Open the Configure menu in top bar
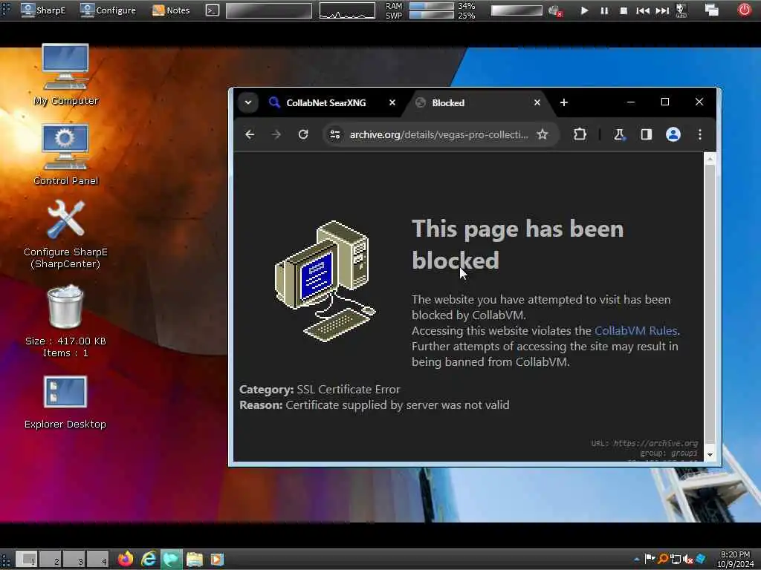 click(108, 10)
